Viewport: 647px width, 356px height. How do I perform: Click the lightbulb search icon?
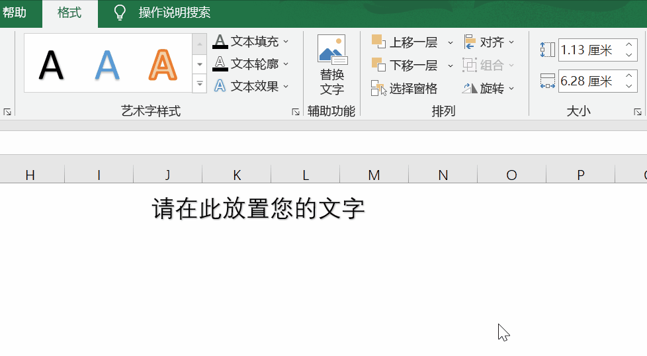point(120,13)
